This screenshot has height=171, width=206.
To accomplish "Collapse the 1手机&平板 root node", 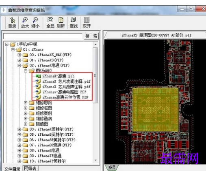I will [7, 44].
